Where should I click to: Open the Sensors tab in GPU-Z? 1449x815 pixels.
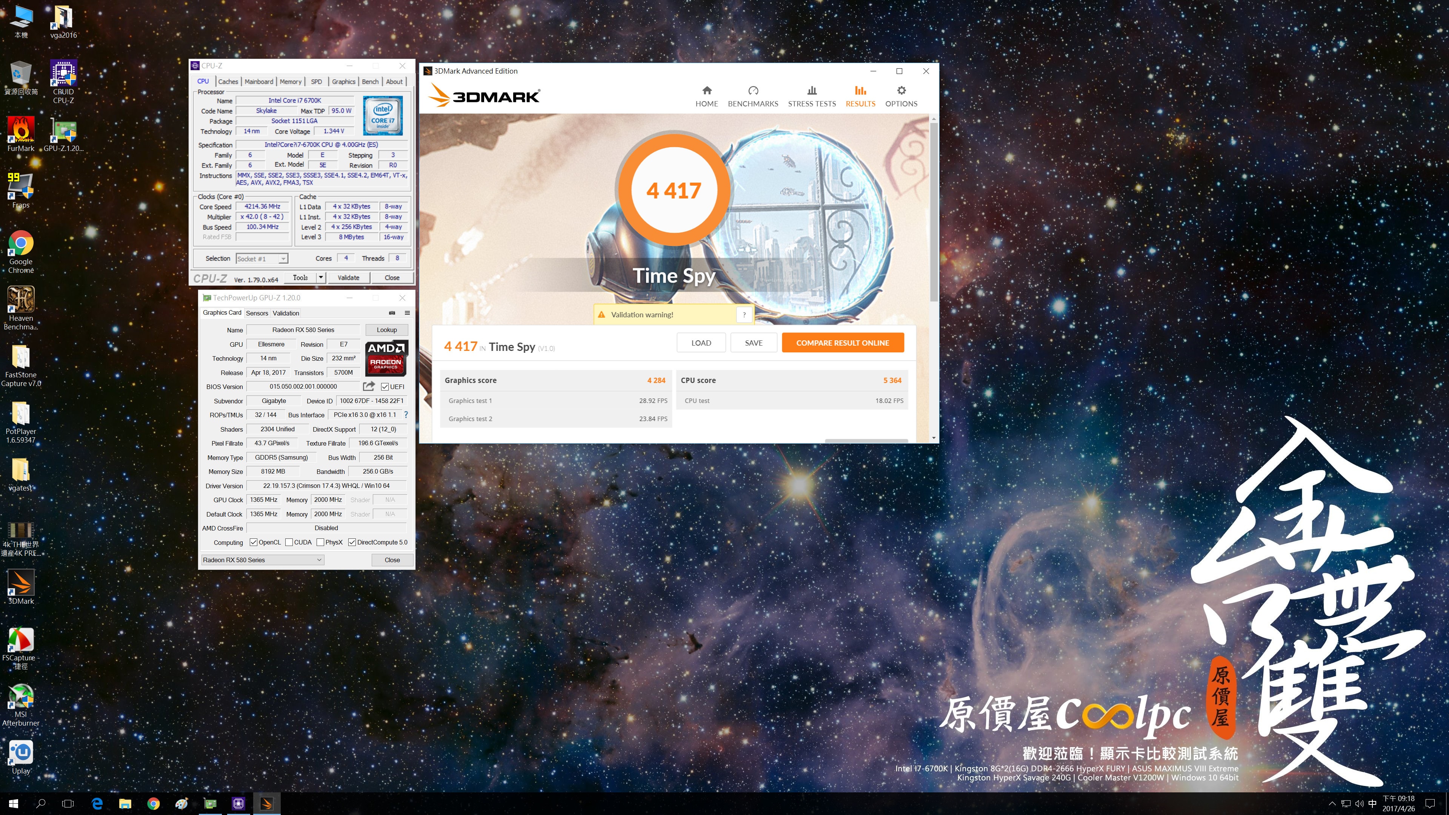(x=257, y=313)
